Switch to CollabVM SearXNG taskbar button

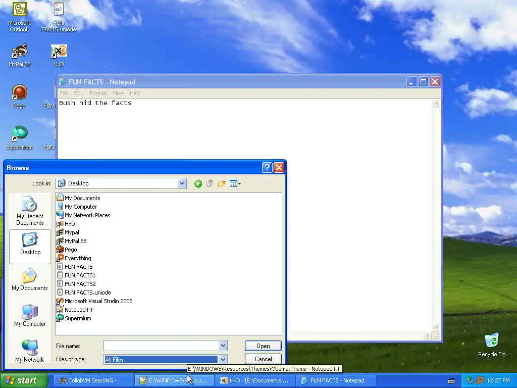coord(93,380)
